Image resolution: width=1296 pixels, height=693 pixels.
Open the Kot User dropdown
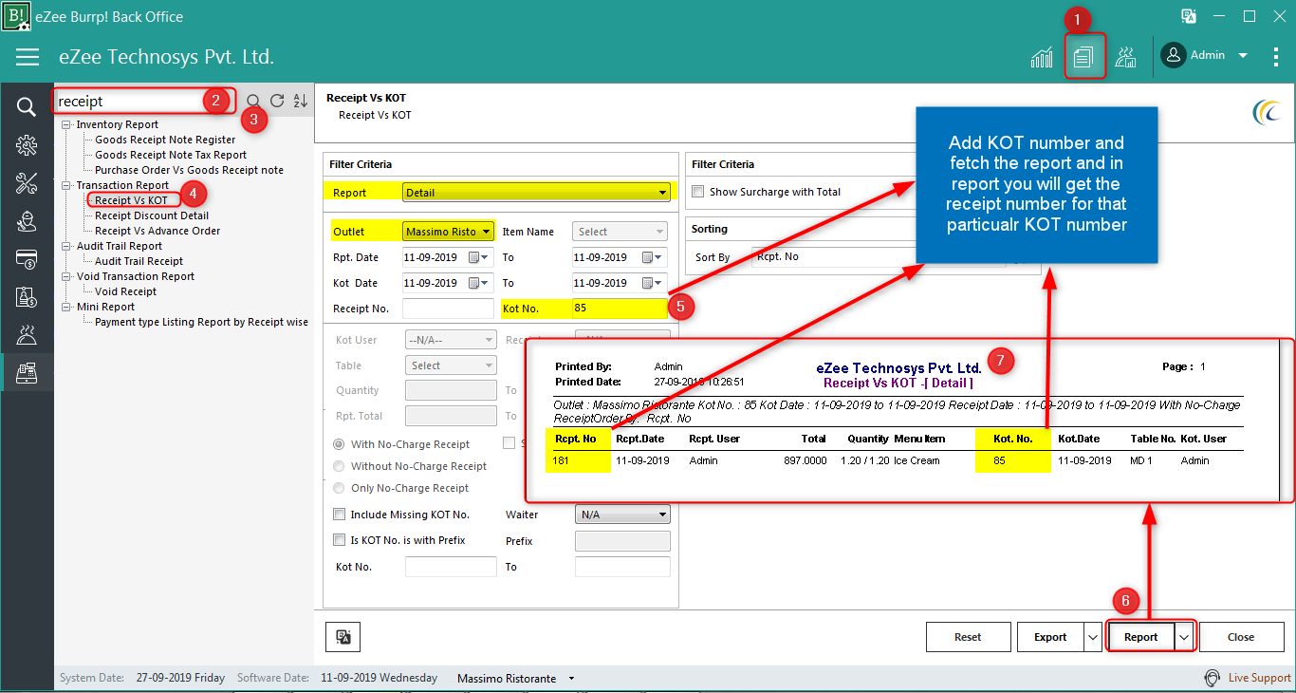pyautogui.click(x=450, y=339)
